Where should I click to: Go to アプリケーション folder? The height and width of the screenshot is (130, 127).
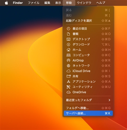pos(88,81)
